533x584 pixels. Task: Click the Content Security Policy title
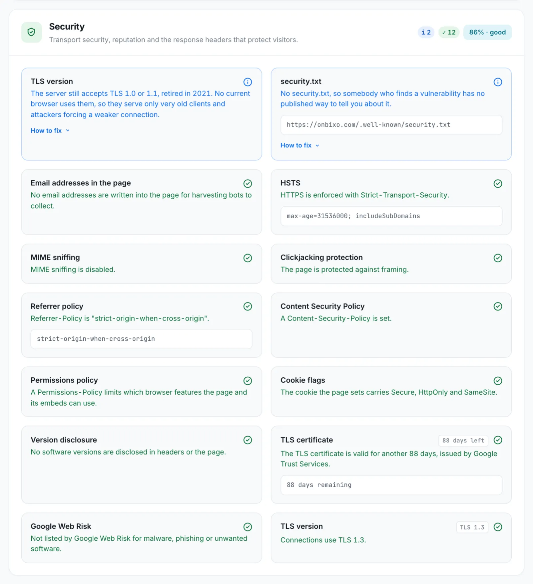tap(322, 306)
